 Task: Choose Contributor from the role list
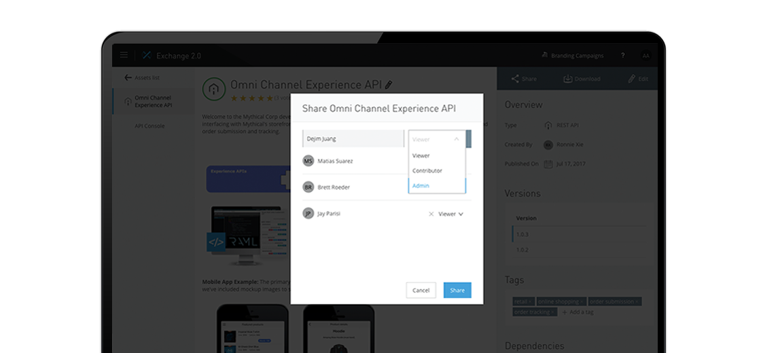pyautogui.click(x=437, y=170)
